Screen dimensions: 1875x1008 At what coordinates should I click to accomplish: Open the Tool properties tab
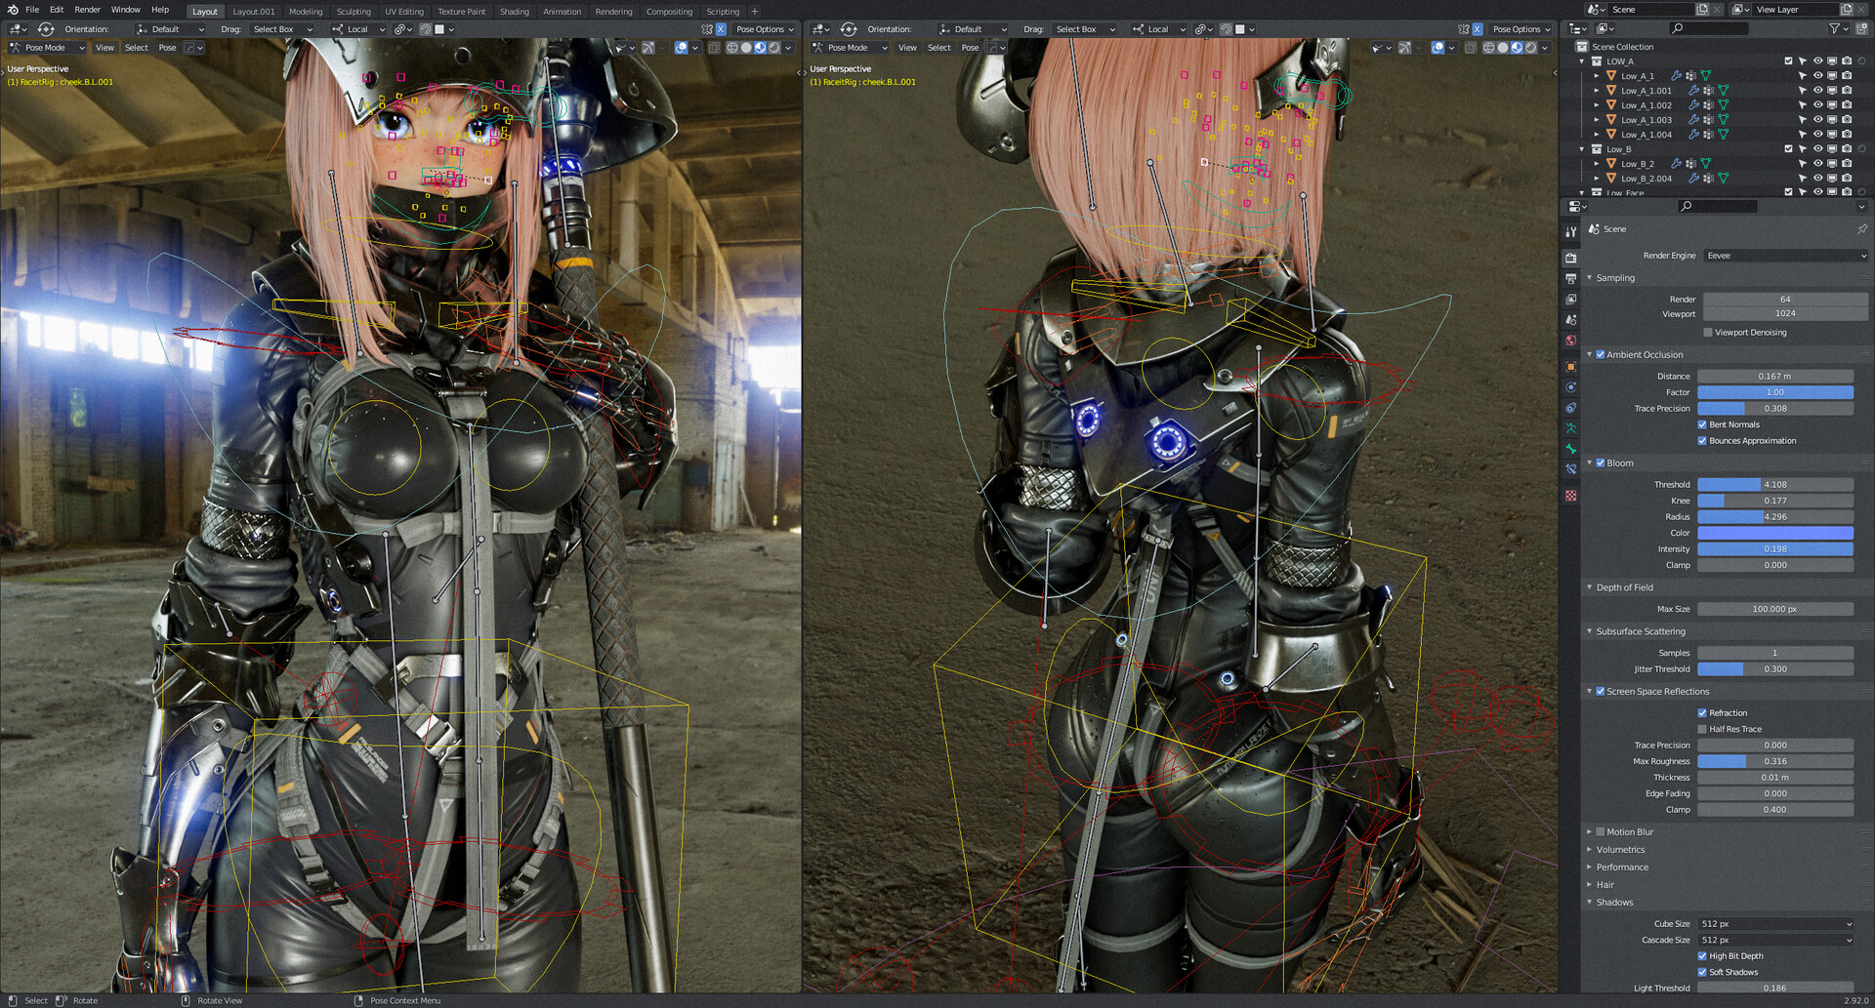[x=1570, y=232]
